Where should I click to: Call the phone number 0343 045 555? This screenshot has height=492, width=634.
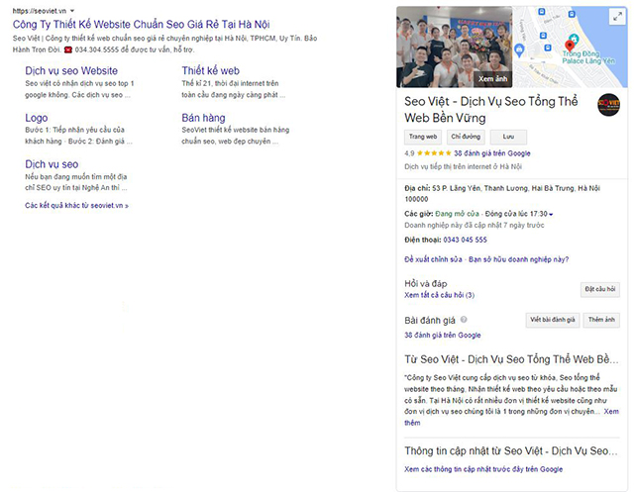[x=465, y=240]
